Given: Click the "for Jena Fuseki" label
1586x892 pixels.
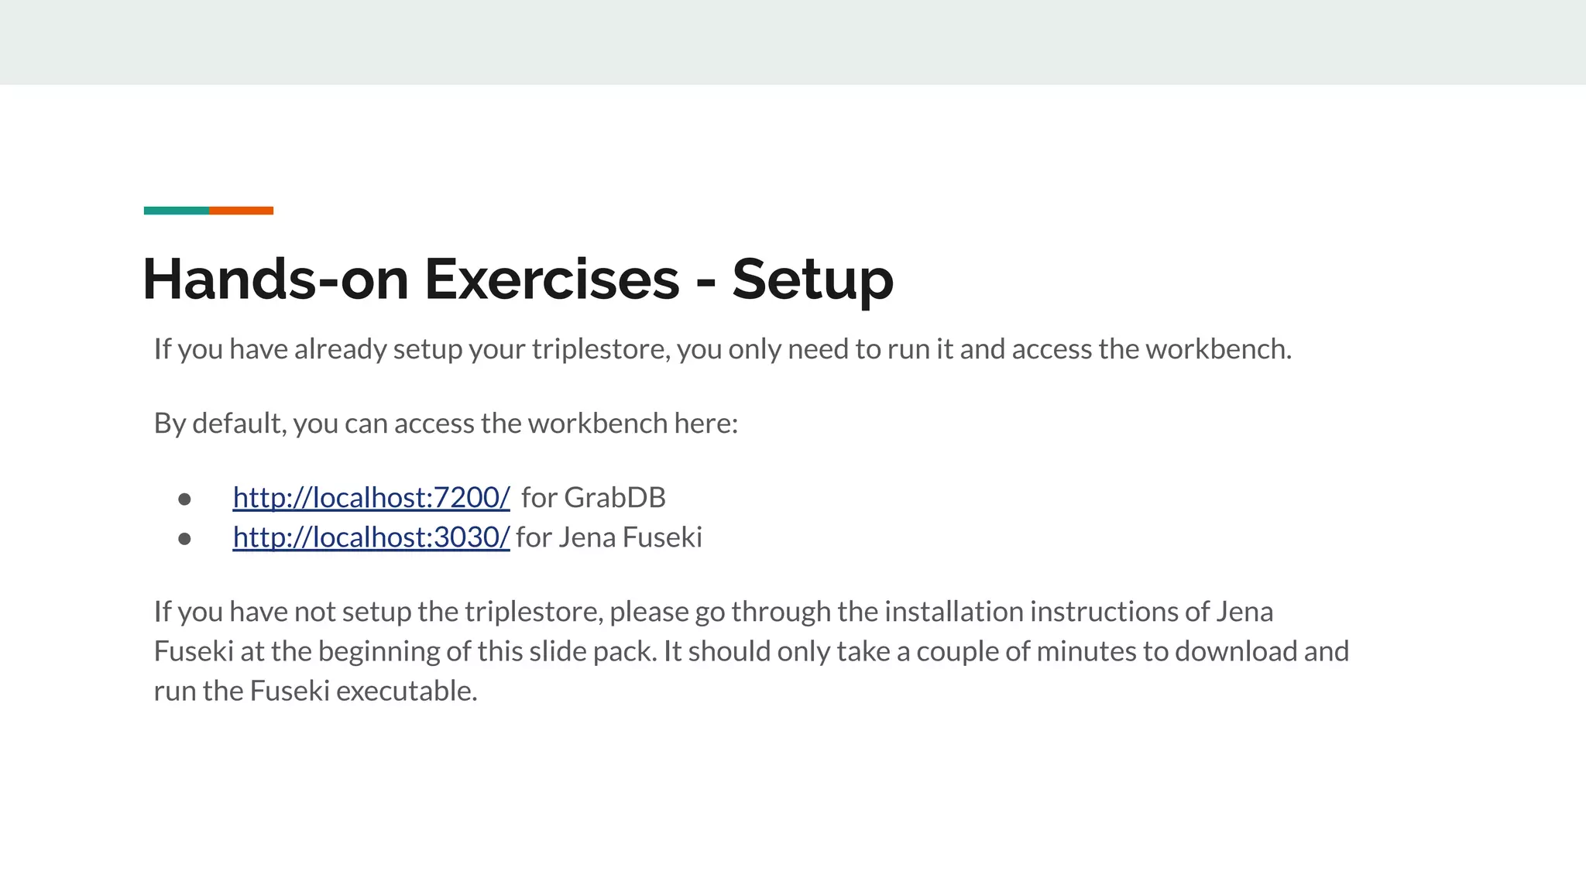Looking at the screenshot, I should 609,537.
